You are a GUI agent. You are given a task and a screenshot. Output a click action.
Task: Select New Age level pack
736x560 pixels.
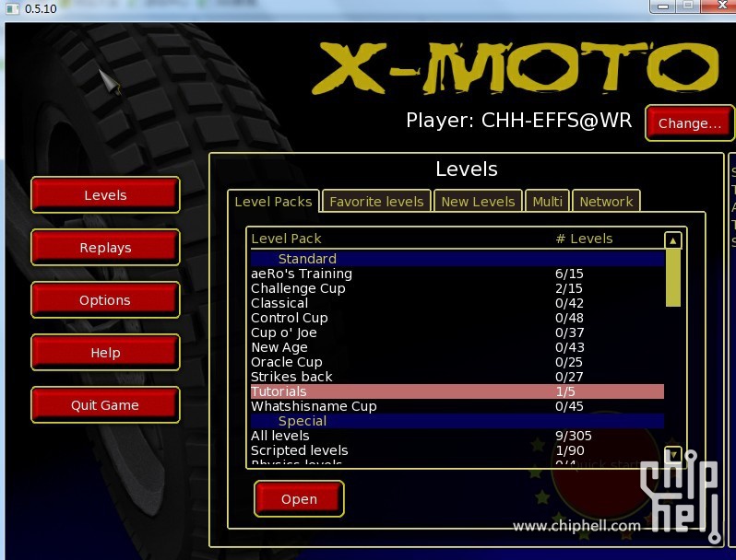457,347
